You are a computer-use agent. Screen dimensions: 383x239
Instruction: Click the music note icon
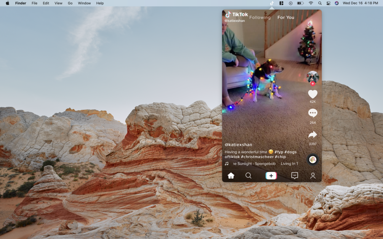point(227,164)
